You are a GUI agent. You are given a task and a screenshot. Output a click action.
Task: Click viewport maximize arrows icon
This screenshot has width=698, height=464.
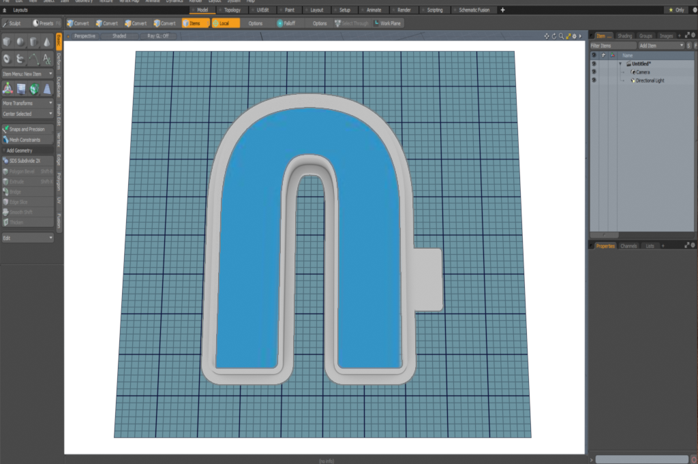[x=568, y=36]
